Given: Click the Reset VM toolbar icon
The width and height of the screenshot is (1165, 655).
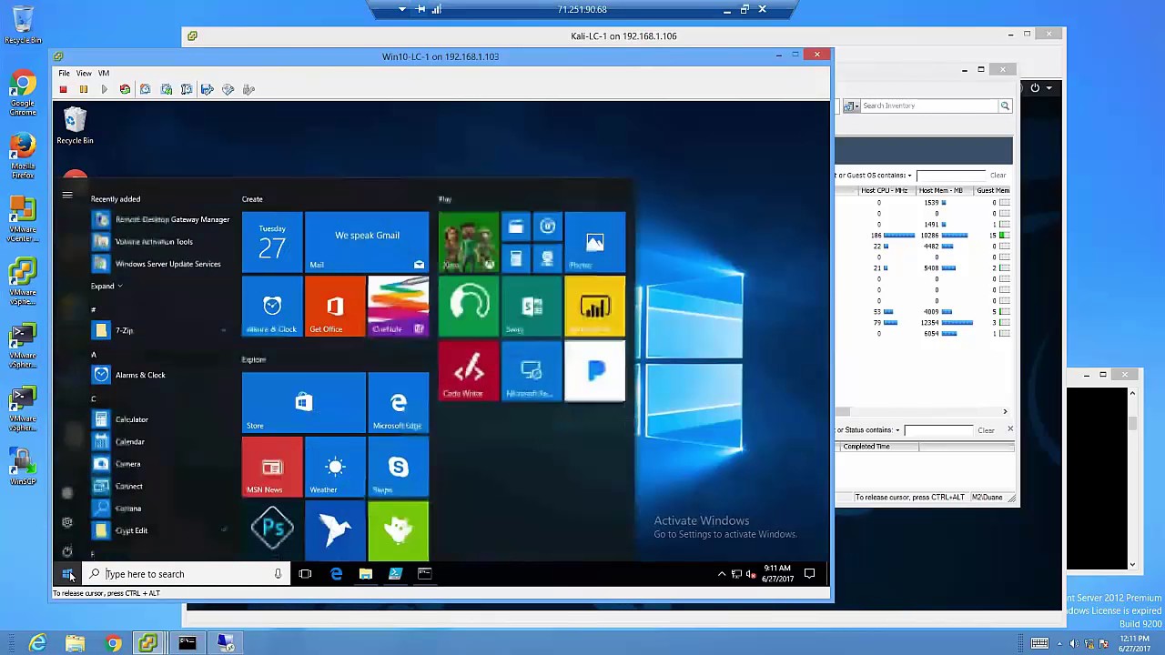Looking at the screenshot, I should click(125, 89).
